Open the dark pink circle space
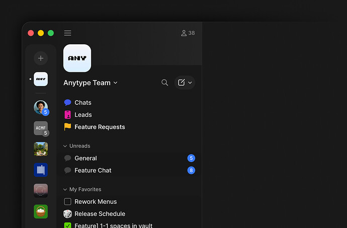347x228 pixels. (x=41, y=191)
